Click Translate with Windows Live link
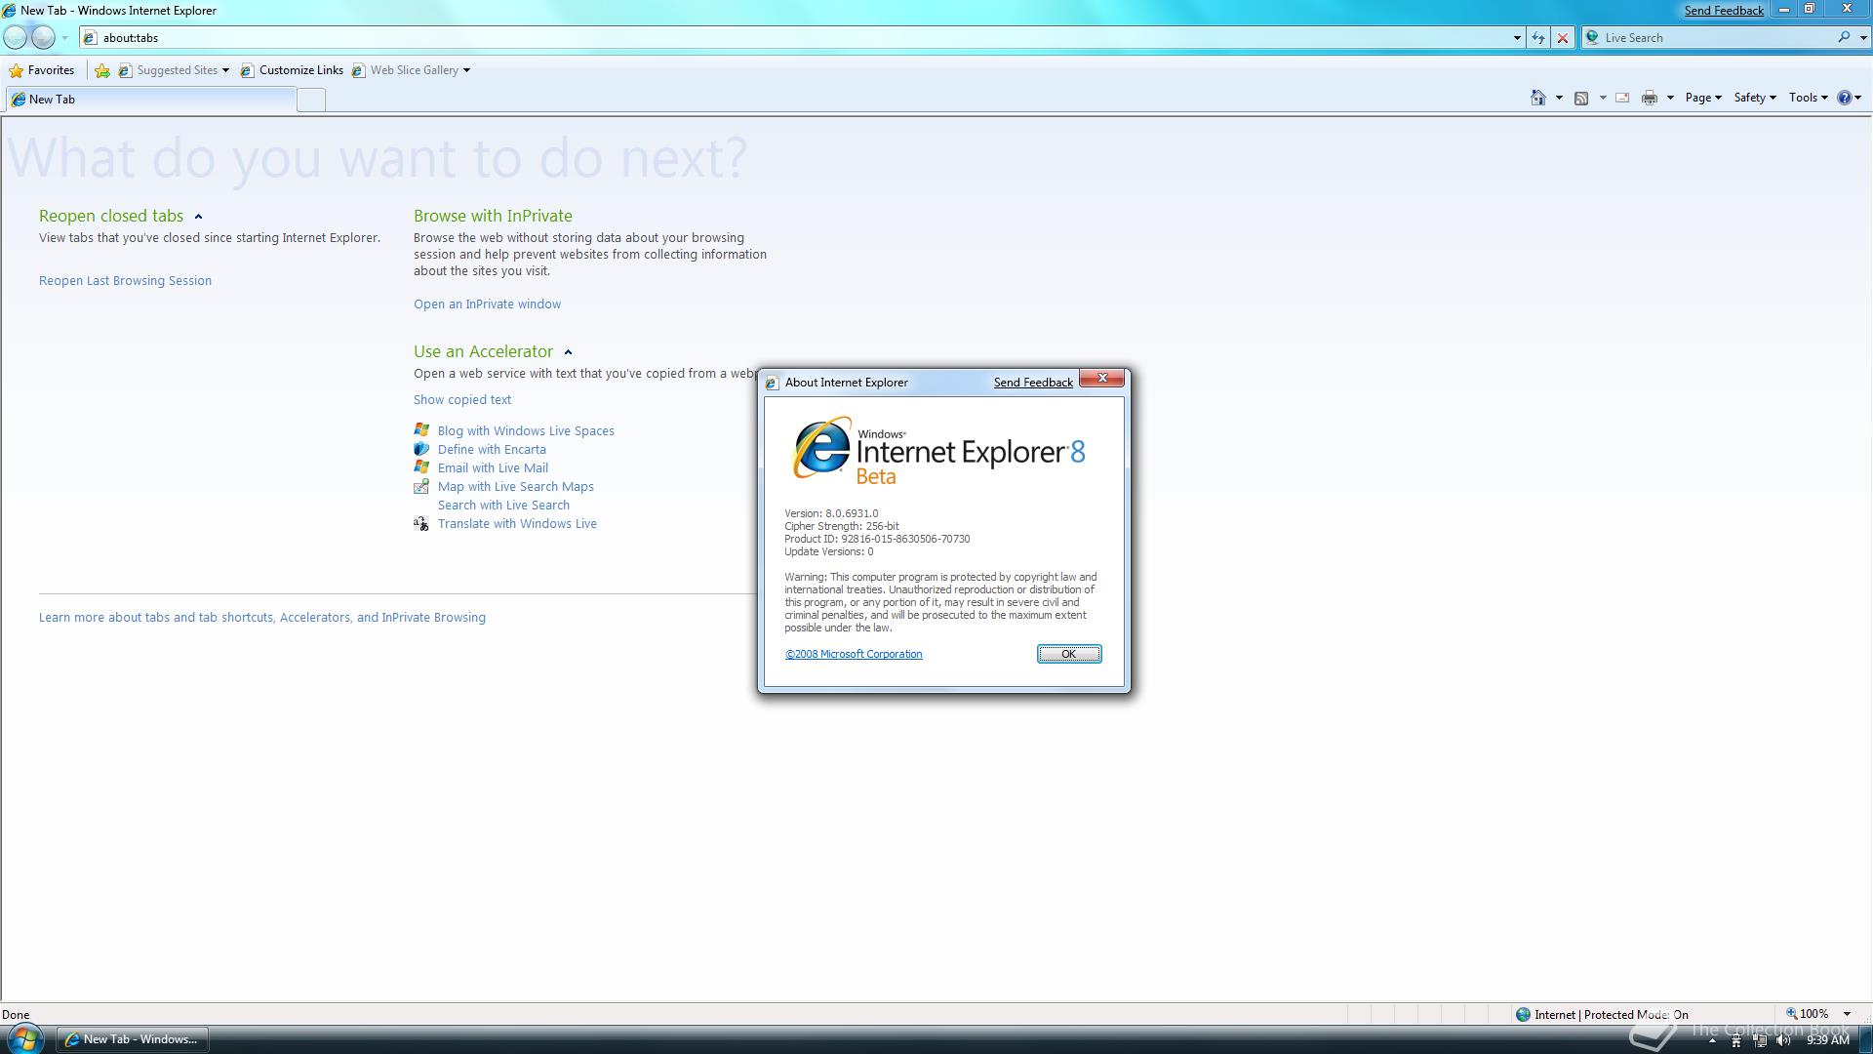The height and width of the screenshot is (1054, 1873). (x=517, y=524)
